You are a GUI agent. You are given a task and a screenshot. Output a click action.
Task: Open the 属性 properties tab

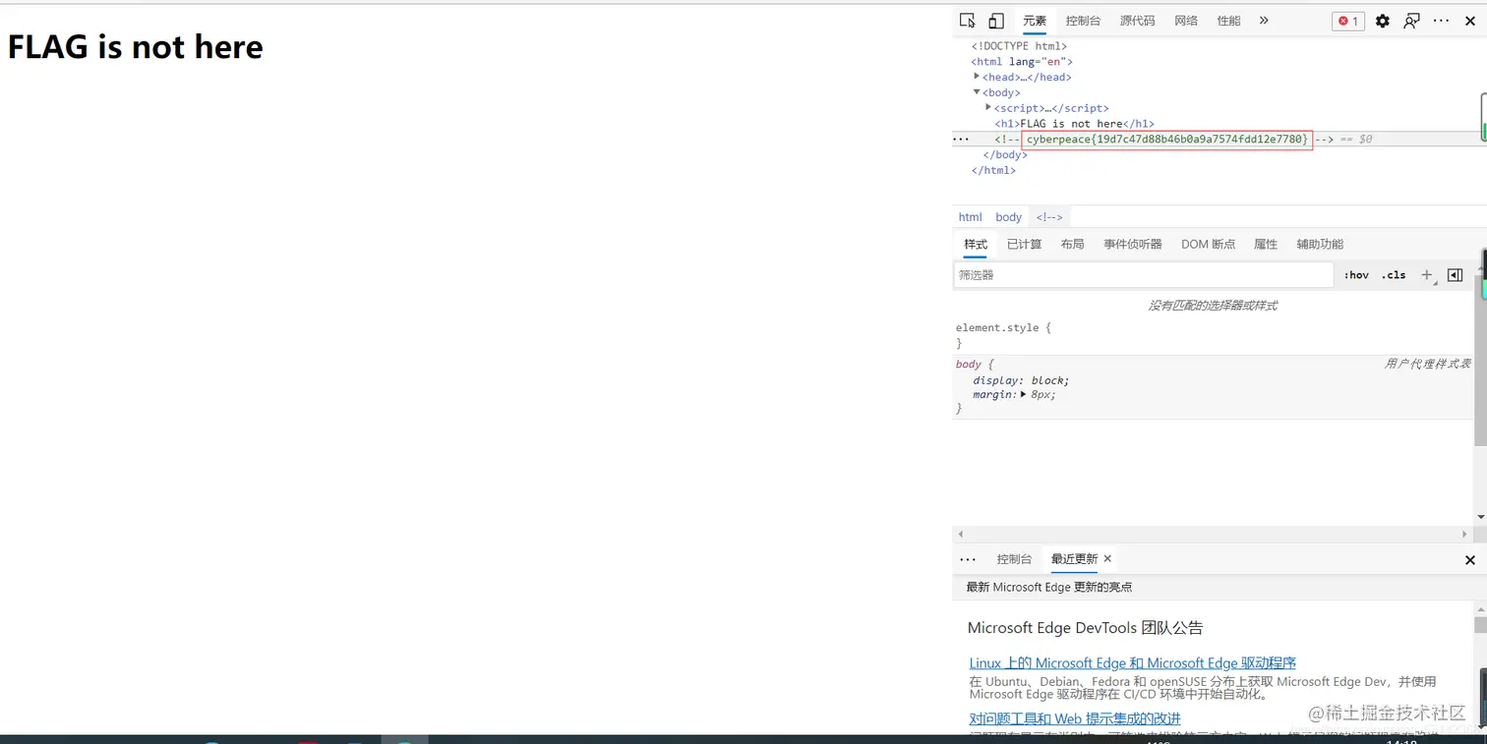click(x=1266, y=244)
